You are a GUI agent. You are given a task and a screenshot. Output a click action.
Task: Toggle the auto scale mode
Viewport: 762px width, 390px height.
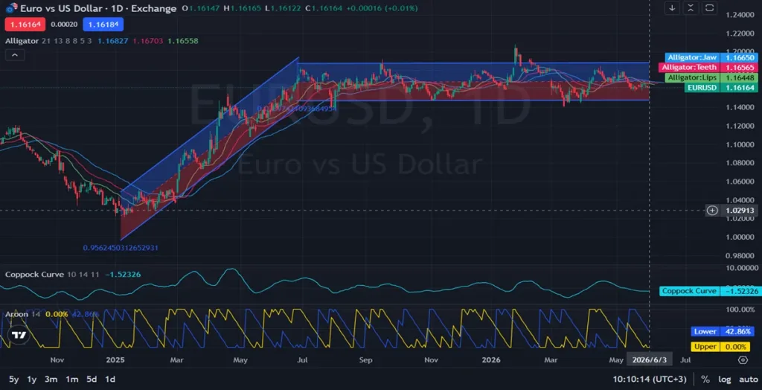tap(749, 380)
